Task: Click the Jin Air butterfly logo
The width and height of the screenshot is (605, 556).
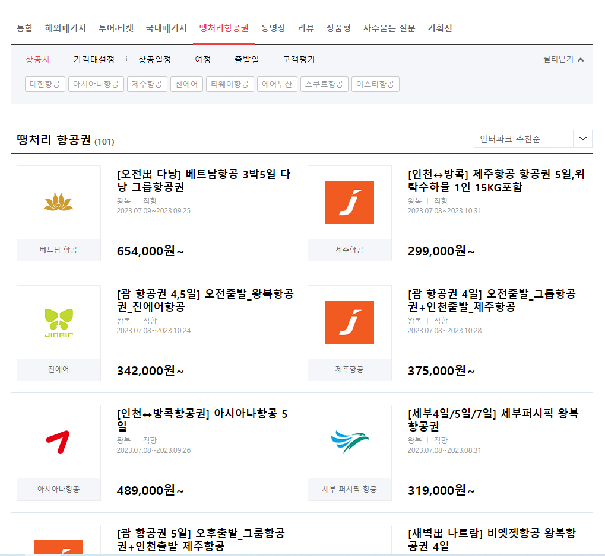Action: coord(58,322)
